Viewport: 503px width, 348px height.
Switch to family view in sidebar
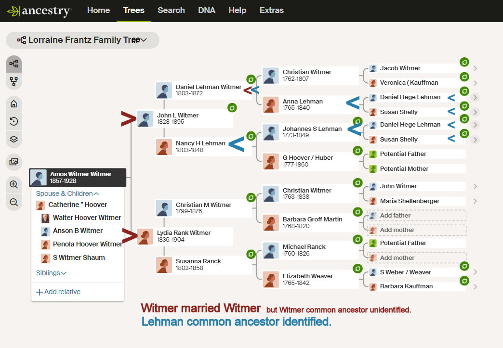14,81
